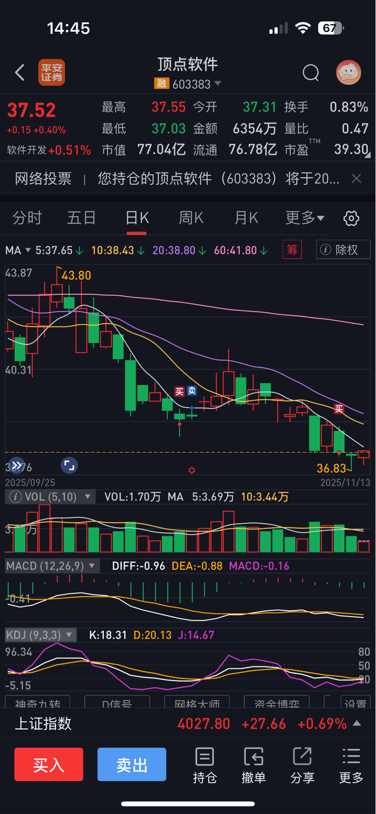Tap the orange 融 margin badge
Image resolution: width=376 pixels, height=814 pixels.
pos(161,84)
